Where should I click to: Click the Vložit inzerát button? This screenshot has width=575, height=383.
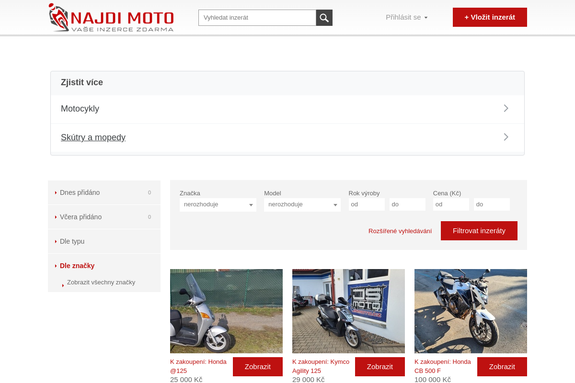tap(489, 17)
